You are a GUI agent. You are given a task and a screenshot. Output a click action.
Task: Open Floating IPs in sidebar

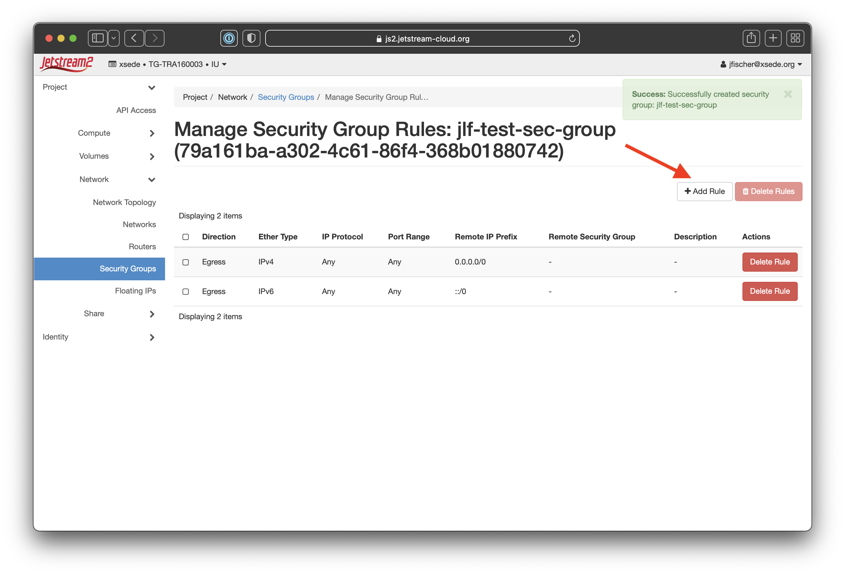[135, 291]
